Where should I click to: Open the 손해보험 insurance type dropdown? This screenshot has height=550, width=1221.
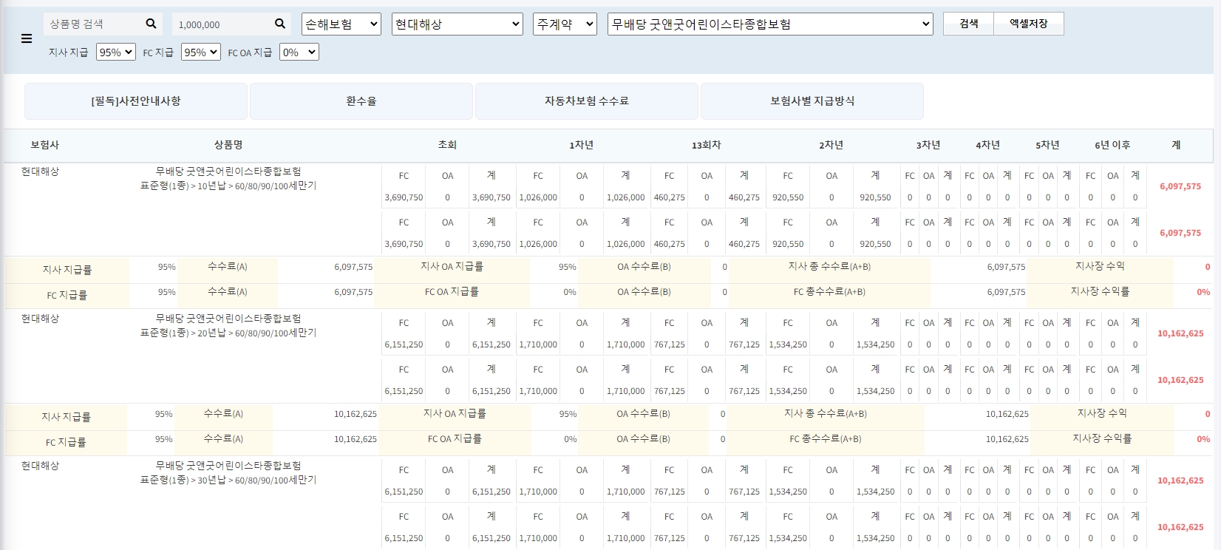point(341,24)
